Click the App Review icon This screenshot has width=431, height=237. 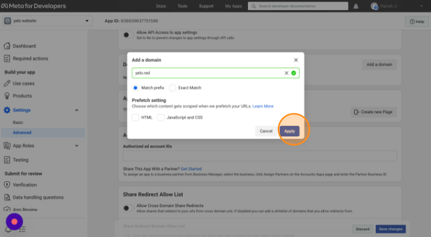[7, 209]
